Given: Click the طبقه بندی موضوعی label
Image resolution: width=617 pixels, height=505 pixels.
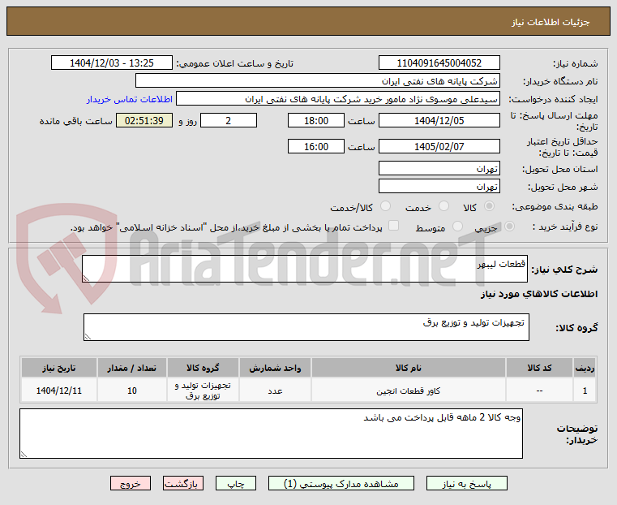Looking at the screenshot, I should [555, 206].
